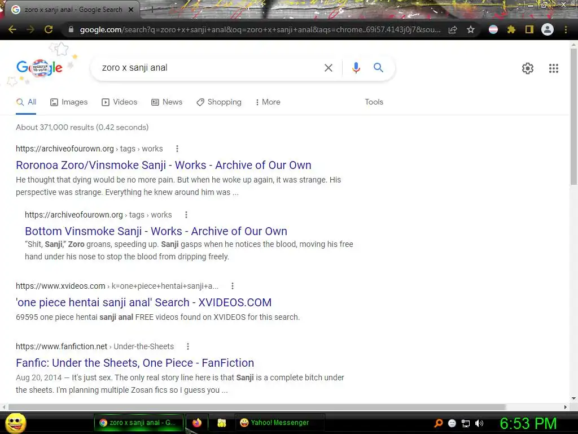The height and width of the screenshot is (434, 578).
Task: Open a new browser tab with plus
Action: 152,10
